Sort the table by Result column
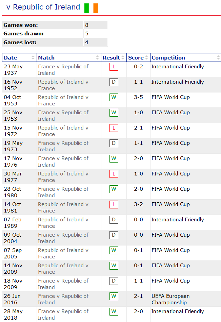The height and width of the screenshot is (322, 221). [x=114, y=58]
